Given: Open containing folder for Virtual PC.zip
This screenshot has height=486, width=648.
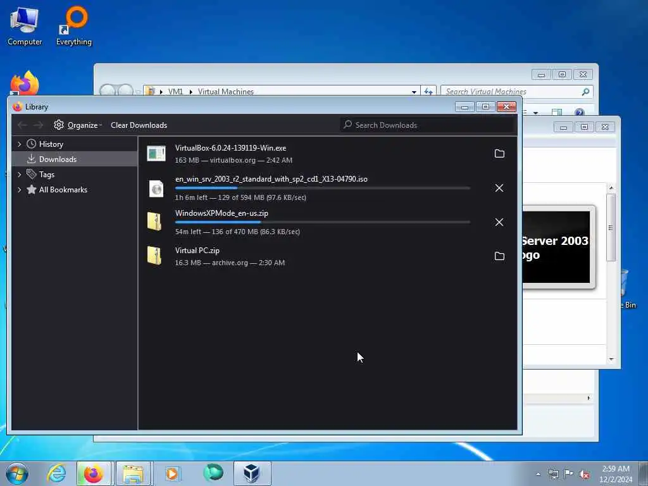Looking at the screenshot, I should (499, 256).
